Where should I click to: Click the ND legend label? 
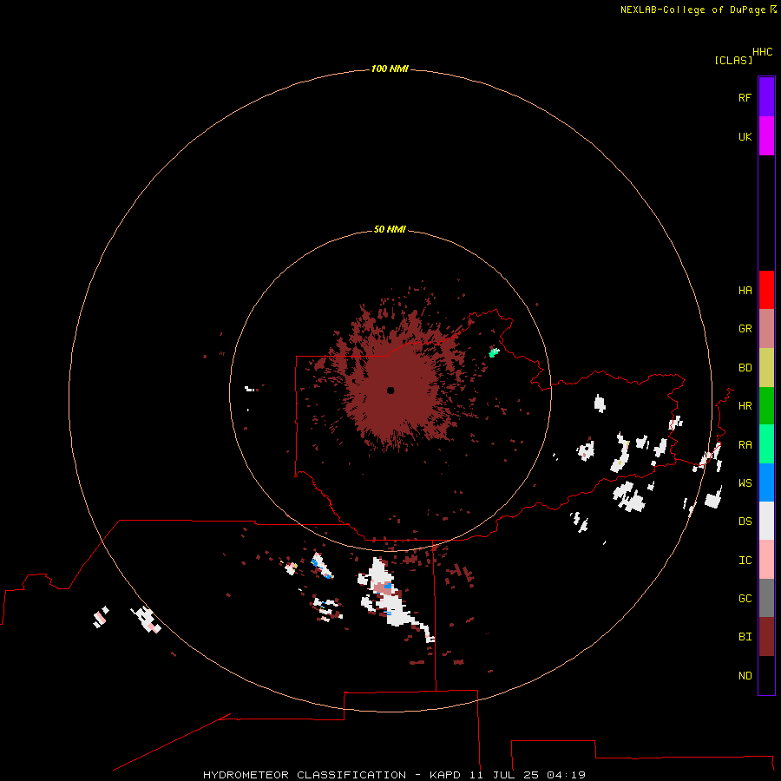pos(745,675)
